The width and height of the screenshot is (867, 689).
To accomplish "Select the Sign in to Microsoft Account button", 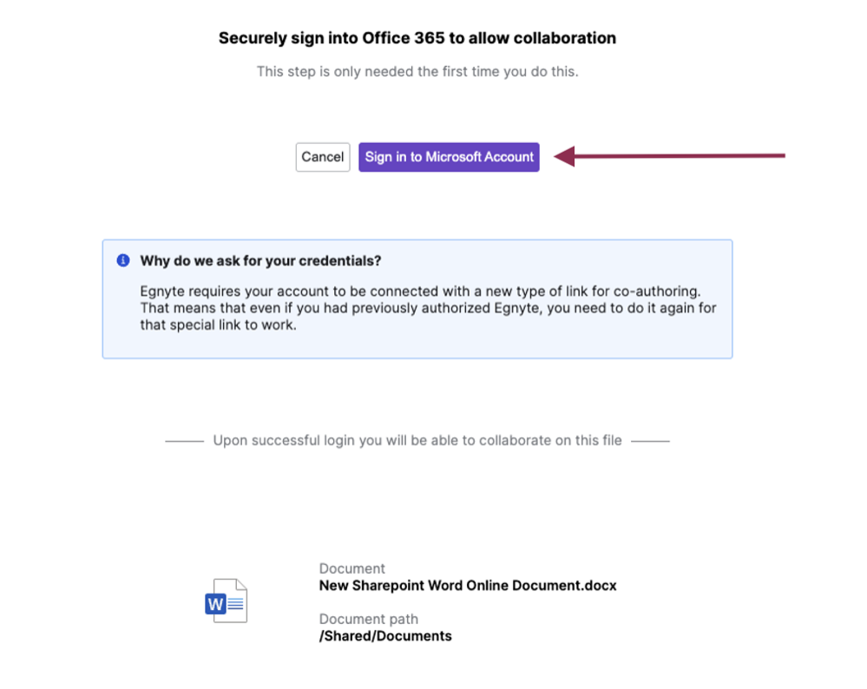I will pos(448,157).
